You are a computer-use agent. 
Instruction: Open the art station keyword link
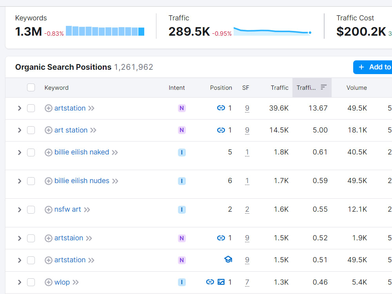(71, 130)
